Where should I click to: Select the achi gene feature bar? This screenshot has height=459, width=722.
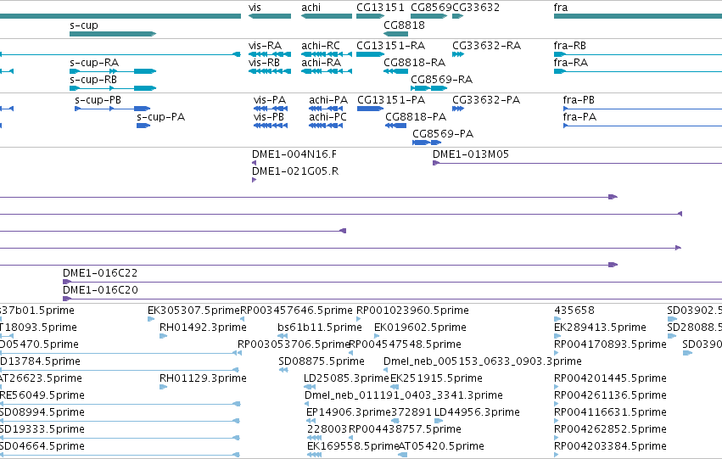(x=327, y=16)
